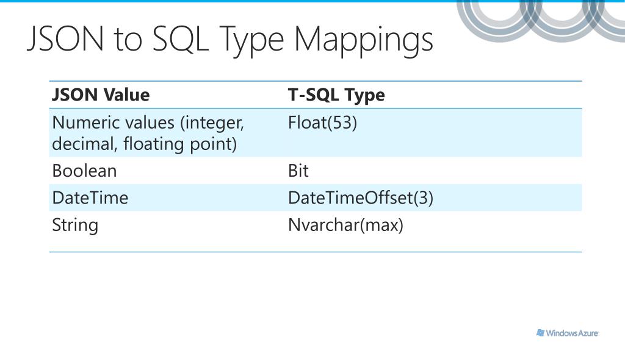
Task: Click the table's bottom border line
Action: coord(316,252)
